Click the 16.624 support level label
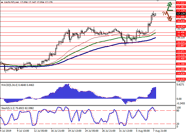Screen dimensions: 186x133 point(181,27)
